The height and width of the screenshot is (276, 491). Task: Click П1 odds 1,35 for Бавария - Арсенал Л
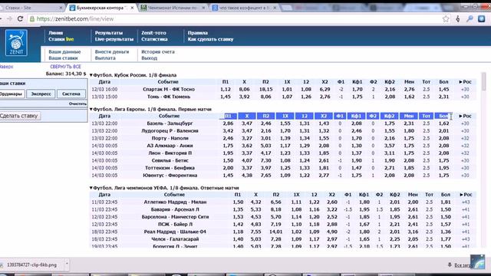pos(238,209)
